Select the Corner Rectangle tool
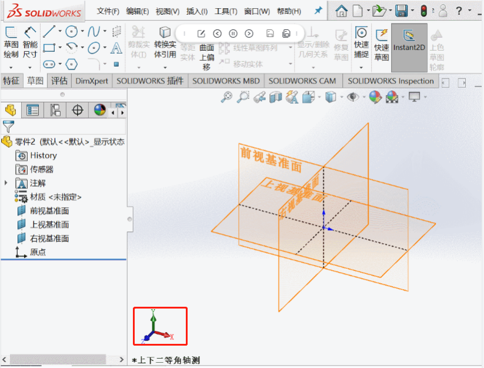Image resolution: width=484 pixels, height=368 pixels. point(49,48)
